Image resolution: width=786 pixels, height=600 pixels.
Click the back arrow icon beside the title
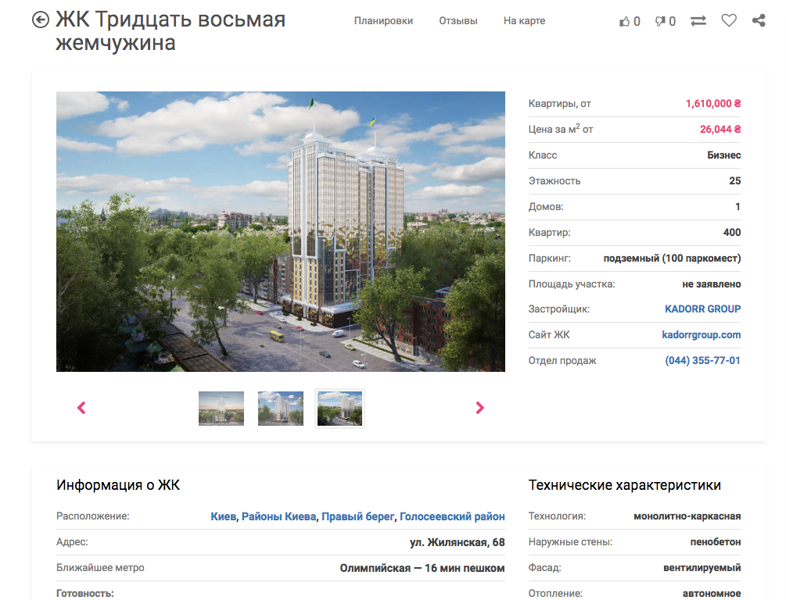coord(41,20)
